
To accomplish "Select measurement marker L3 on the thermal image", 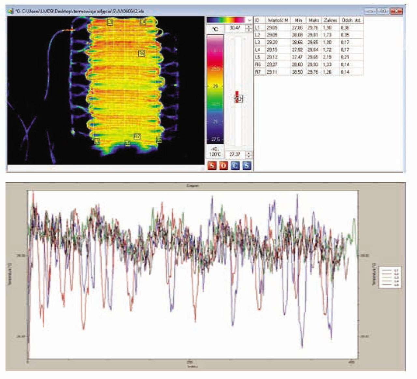I will 110,21.
